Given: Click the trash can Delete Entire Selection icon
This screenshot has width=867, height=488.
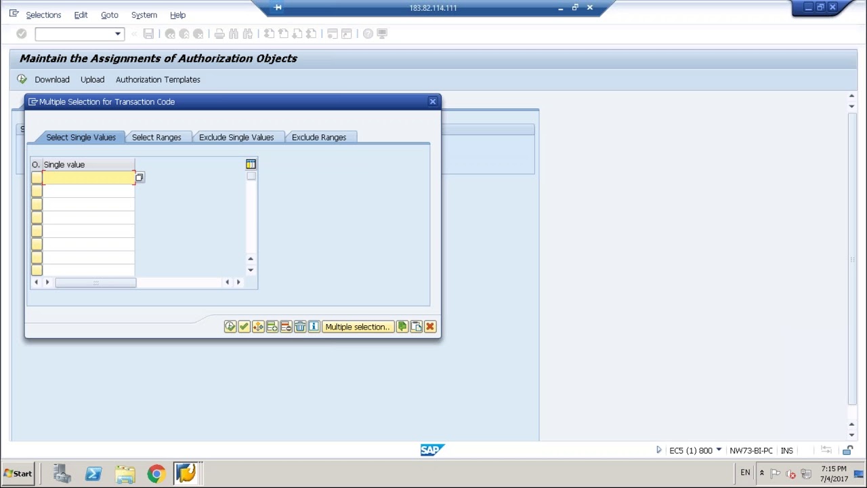Looking at the screenshot, I should coord(299,327).
